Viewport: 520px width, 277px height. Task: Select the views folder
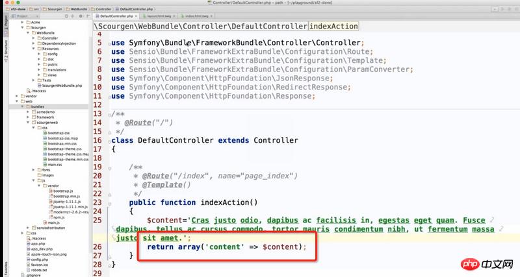coord(50,75)
